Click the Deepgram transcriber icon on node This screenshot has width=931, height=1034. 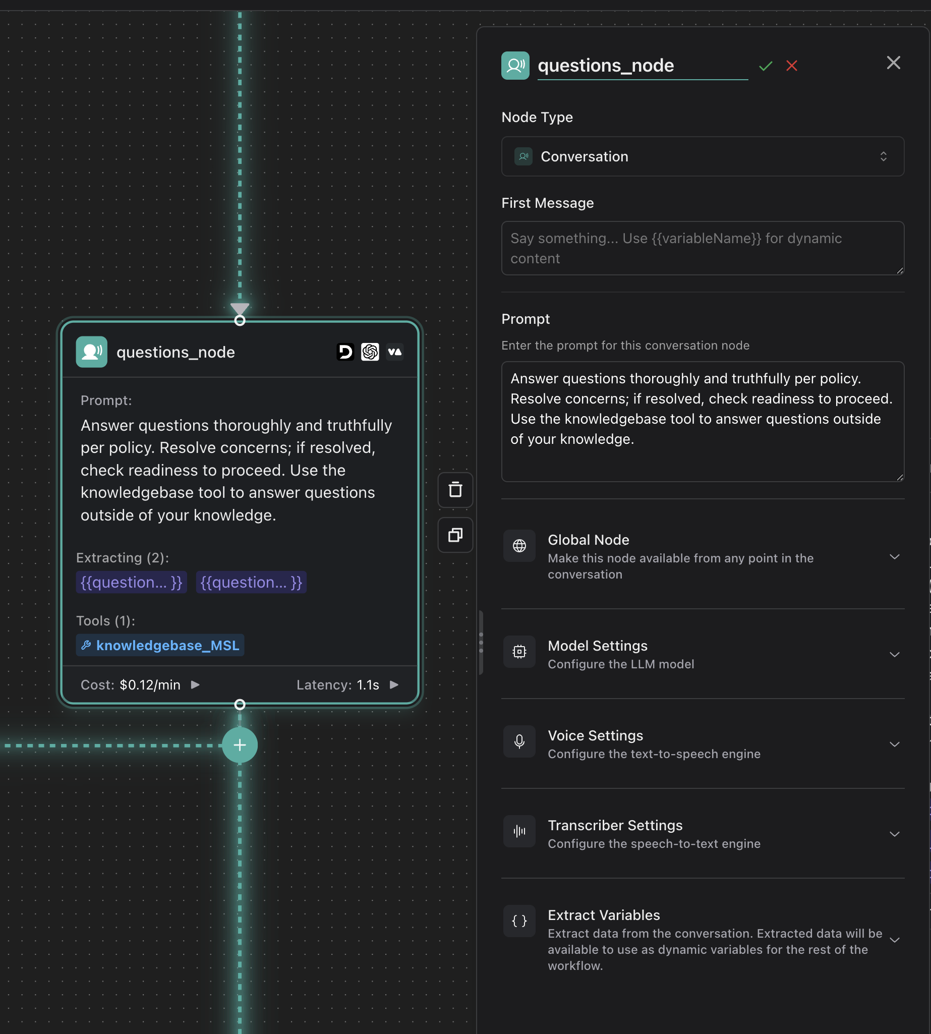tap(345, 352)
